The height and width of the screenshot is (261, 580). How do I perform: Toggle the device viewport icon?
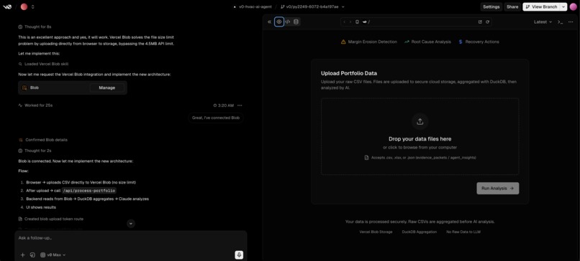[x=357, y=22]
